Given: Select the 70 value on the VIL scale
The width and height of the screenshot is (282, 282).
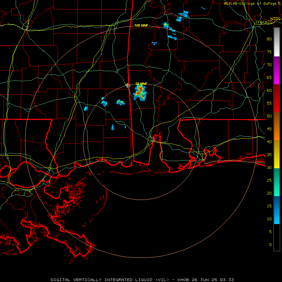Looking at the screenshot, I should pyautogui.click(x=269, y=65).
